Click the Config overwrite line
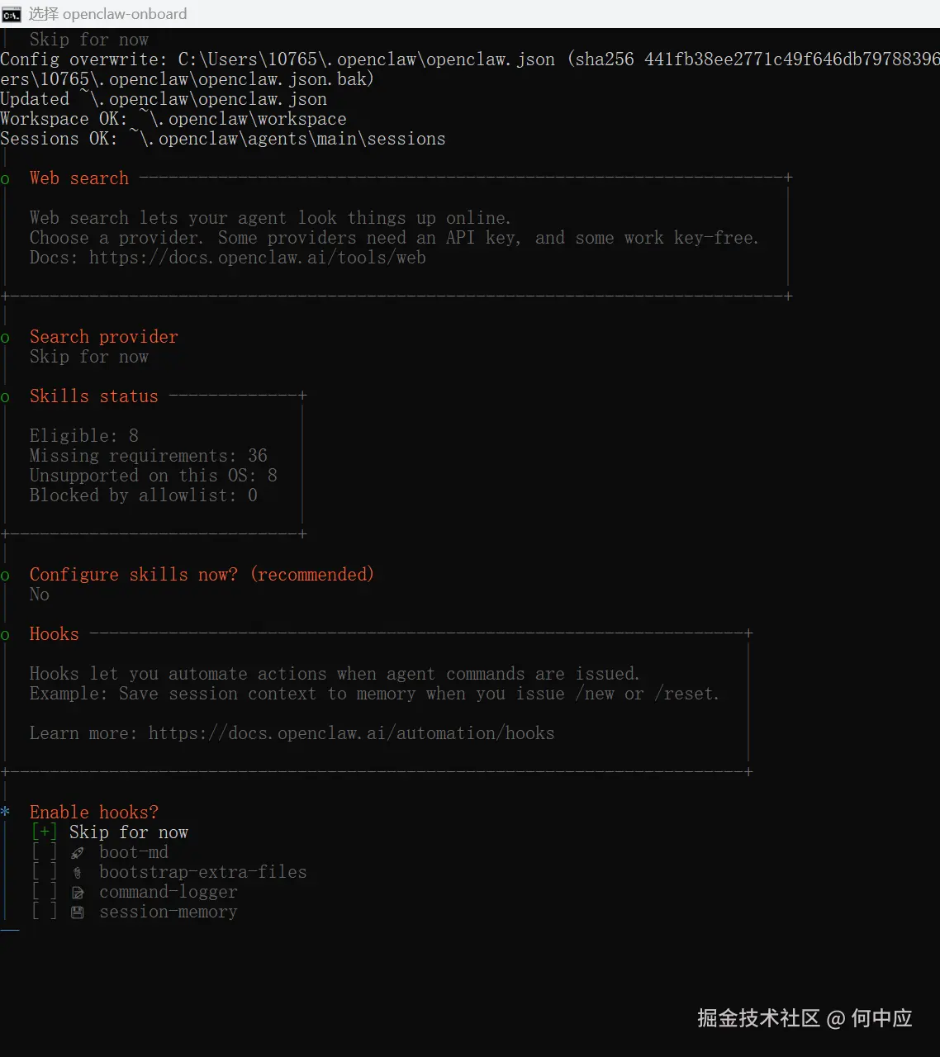This screenshot has height=1057, width=940. pos(470,59)
